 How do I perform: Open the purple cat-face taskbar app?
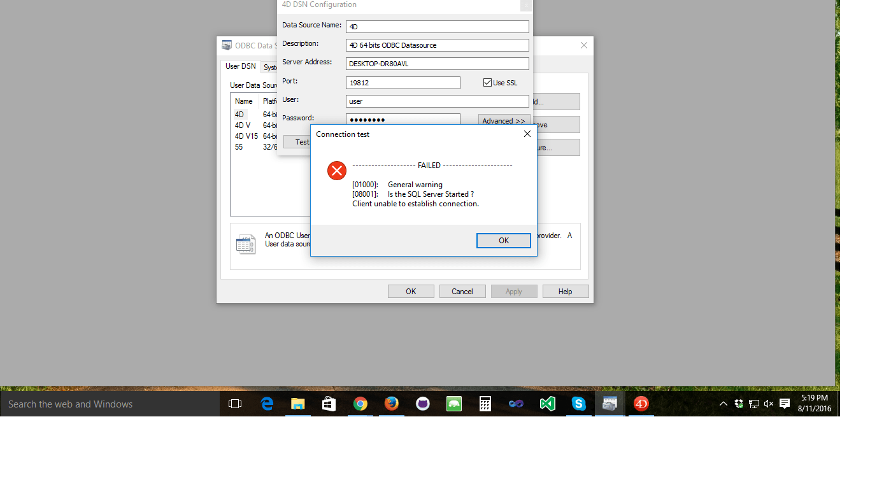pyautogui.click(x=423, y=404)
